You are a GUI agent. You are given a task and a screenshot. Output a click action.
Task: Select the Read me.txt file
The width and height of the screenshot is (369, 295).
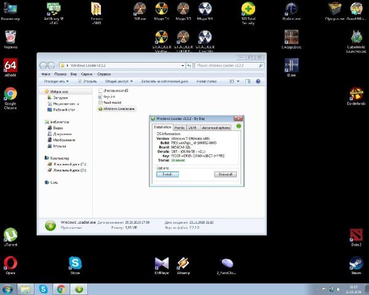(110, 103)
